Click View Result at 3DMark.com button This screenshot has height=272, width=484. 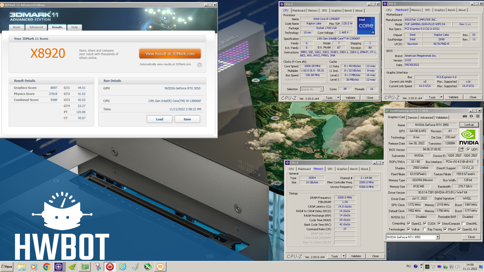tap(170, 54)
